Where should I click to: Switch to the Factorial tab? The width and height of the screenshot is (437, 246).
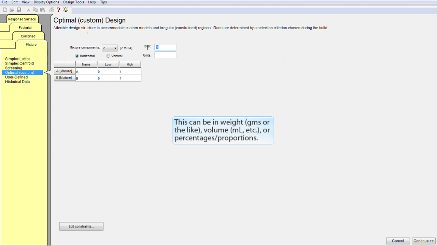point(25,28)
